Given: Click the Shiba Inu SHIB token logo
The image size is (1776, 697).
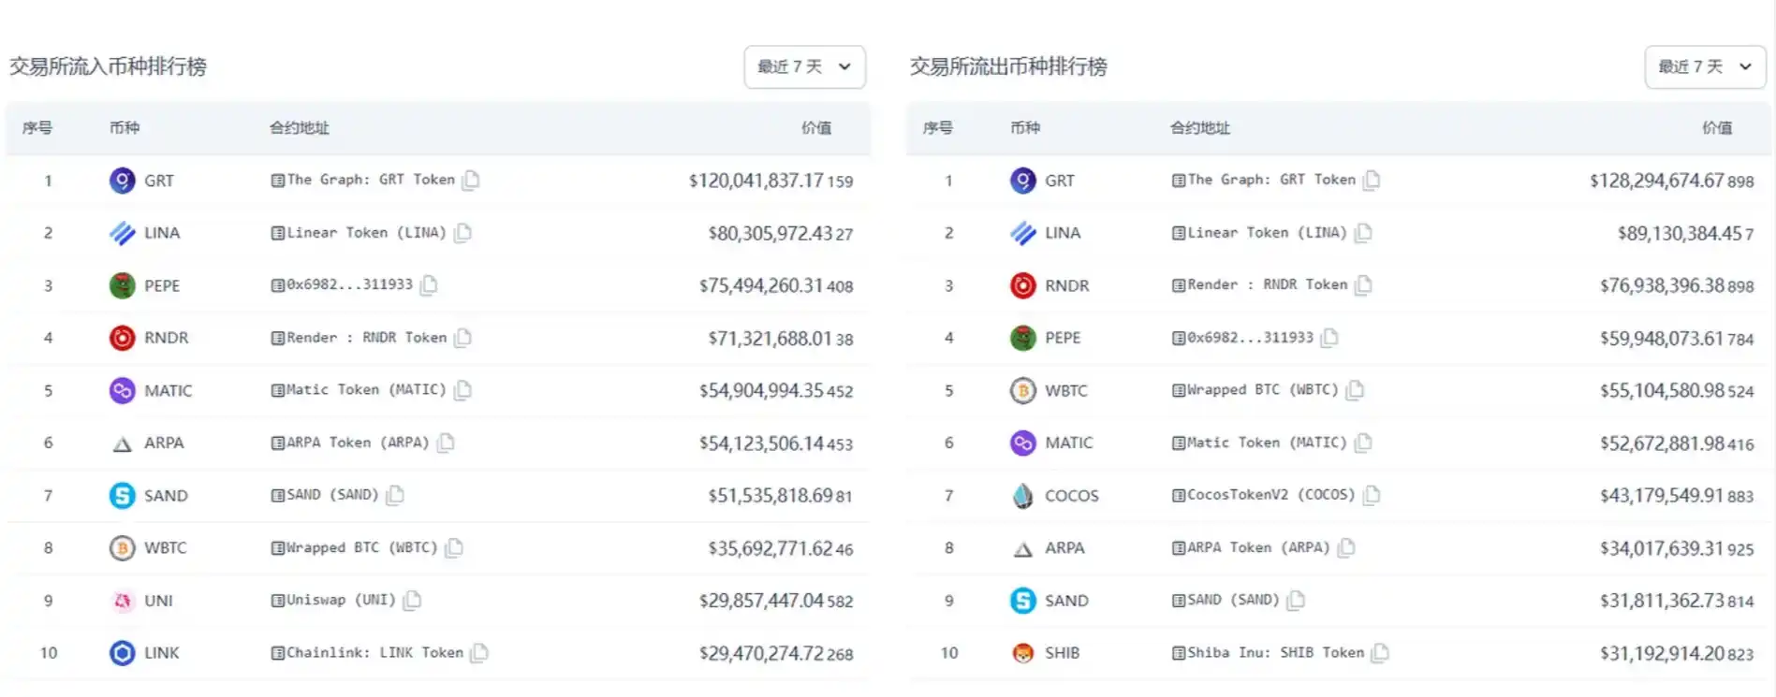Looking at the screenshot, I should [x=1022, y=653].
